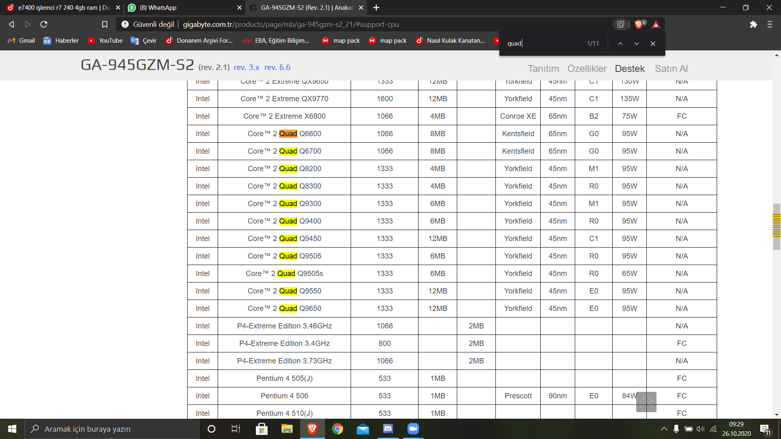Close the find-in-page bar

coord(653,43)
